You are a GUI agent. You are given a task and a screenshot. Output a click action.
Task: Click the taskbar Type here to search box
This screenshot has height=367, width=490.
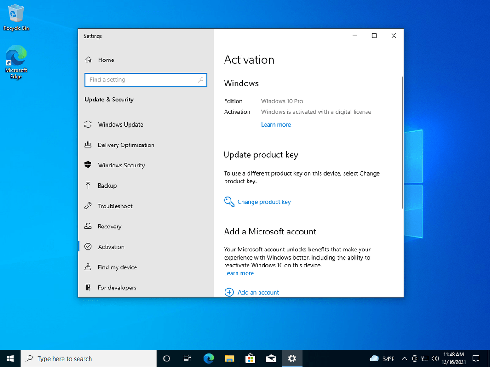[x=89, y=359]
